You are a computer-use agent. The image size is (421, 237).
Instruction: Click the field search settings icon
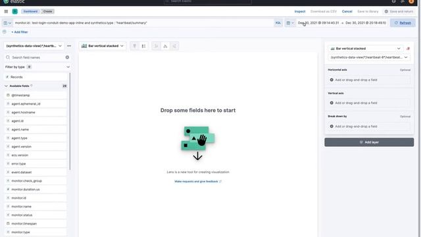click(x=67, y=57)
